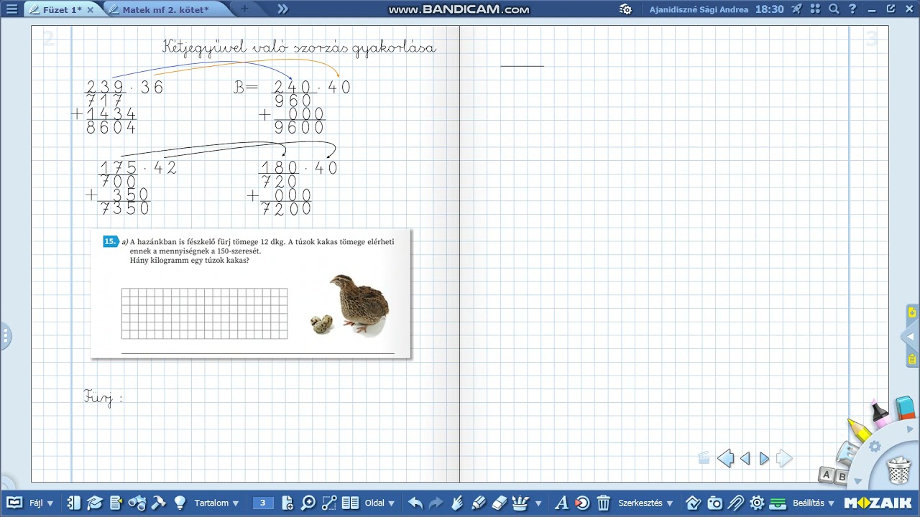Show more tabs with double chevron
The image size is (920, 517).
click(282, 9)
